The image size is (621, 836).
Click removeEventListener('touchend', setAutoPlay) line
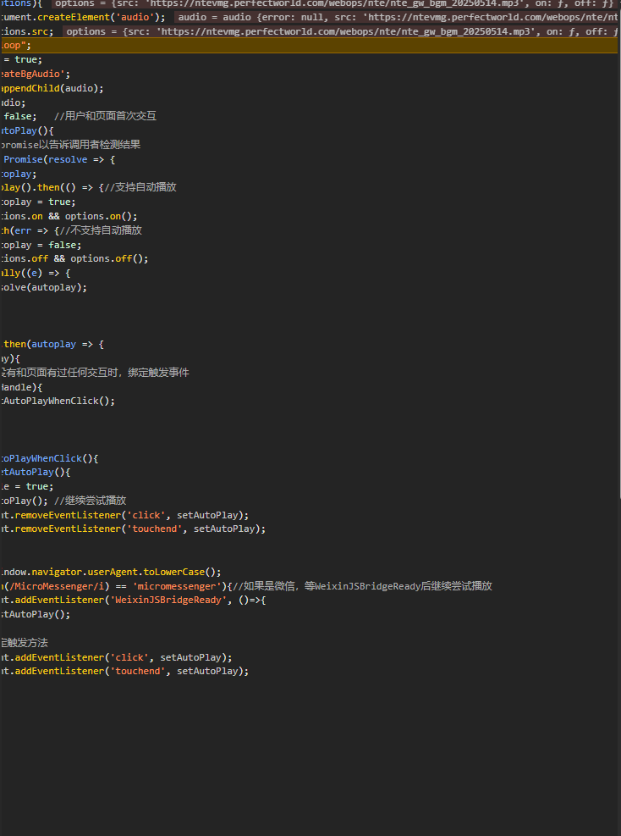[133, 529]
